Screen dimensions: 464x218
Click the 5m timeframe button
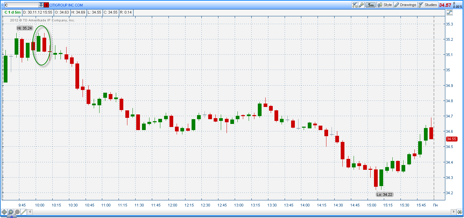(371, 5)
